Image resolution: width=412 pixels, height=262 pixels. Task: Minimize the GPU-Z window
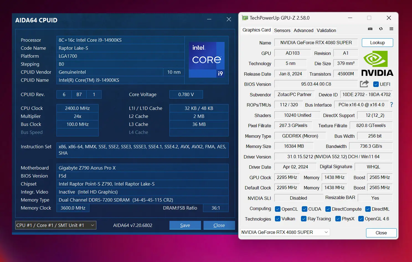(350, 18)
